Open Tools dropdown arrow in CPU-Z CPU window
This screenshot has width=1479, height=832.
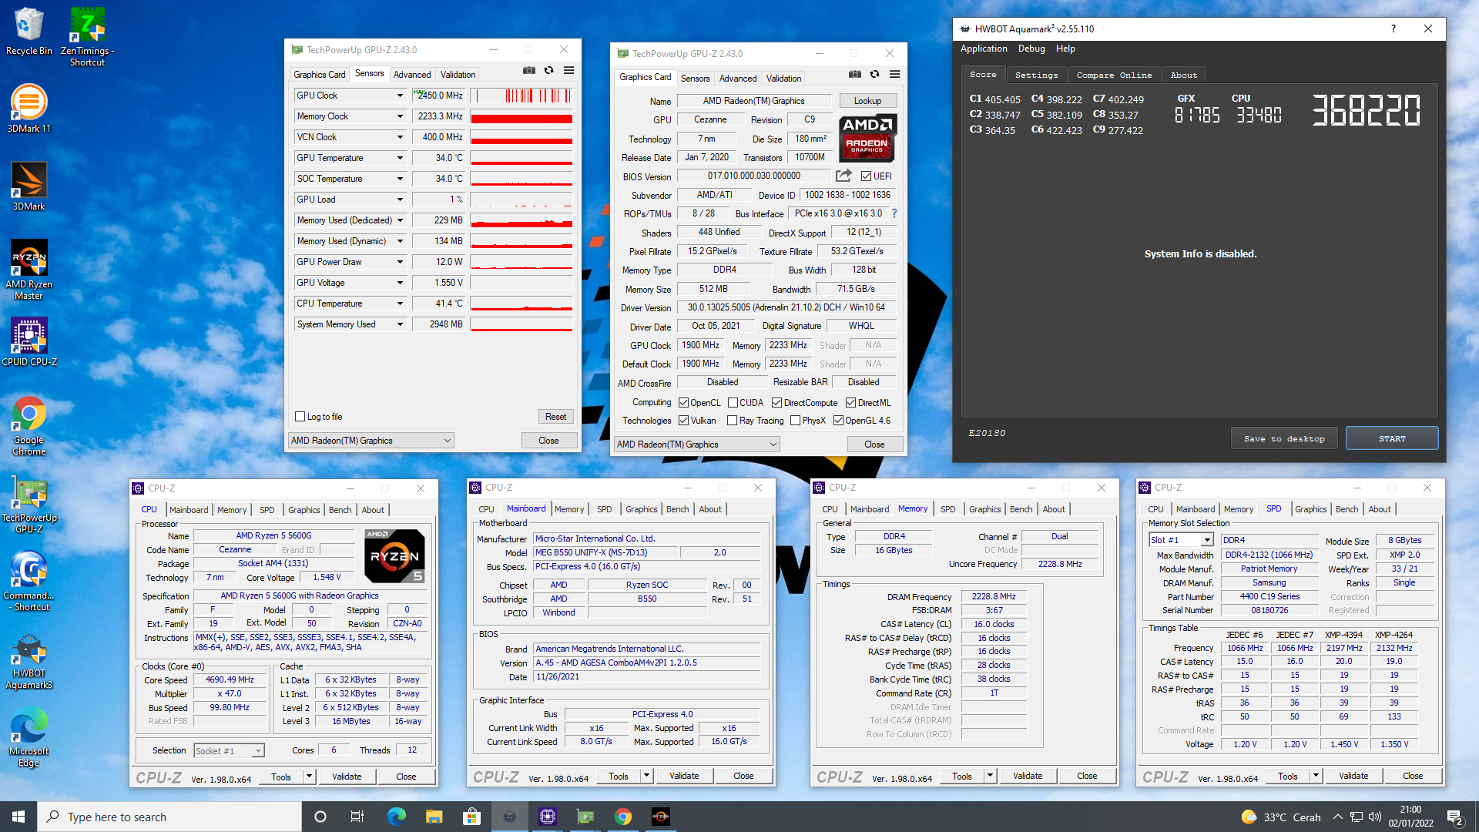(309, 777)
